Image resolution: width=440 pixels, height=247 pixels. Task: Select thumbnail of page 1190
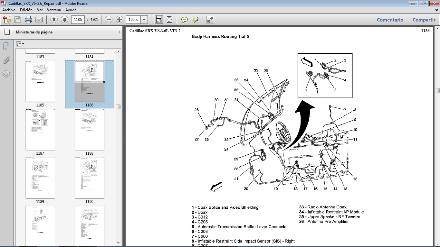[90, 178]
